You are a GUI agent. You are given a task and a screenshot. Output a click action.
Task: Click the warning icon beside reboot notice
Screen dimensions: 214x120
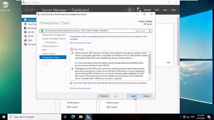[x=71, y=83]
